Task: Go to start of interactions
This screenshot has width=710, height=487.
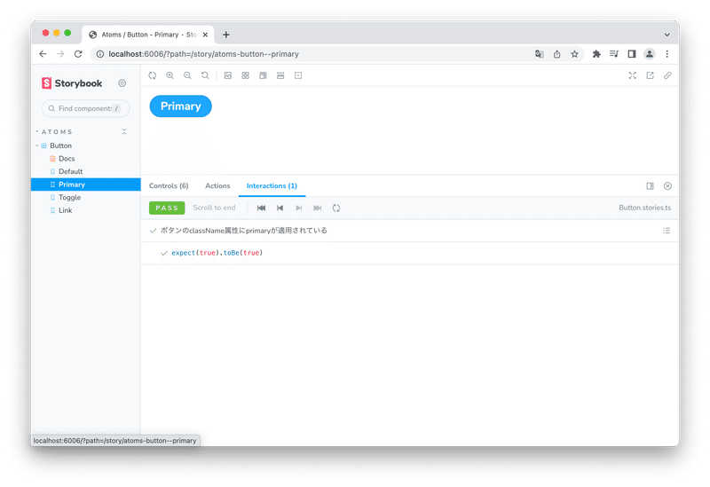Action: [261, 208]
